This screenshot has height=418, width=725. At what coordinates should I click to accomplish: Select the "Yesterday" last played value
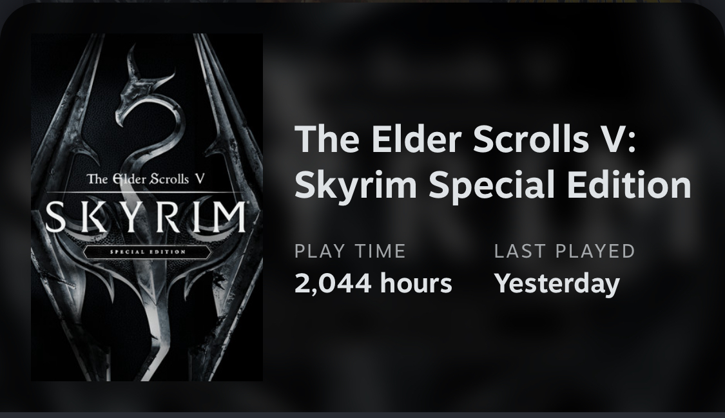[x=557, y=283]
